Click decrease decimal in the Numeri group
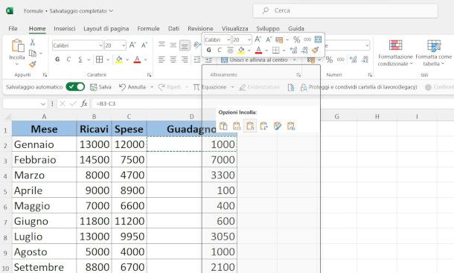 [365, 60]
